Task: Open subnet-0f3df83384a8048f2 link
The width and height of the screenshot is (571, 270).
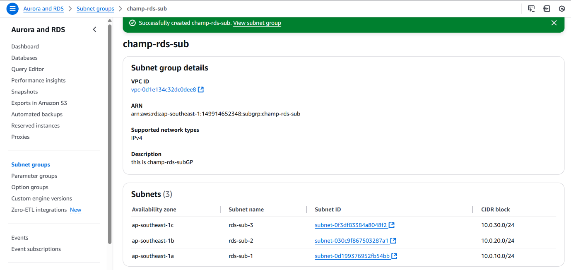Action: coord(354,225)
